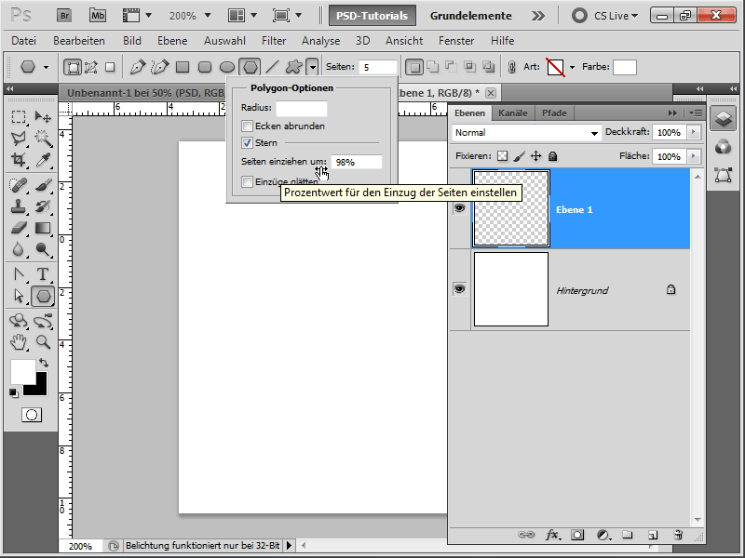Launch Adobe Bridge

click(x=64, y=15)
